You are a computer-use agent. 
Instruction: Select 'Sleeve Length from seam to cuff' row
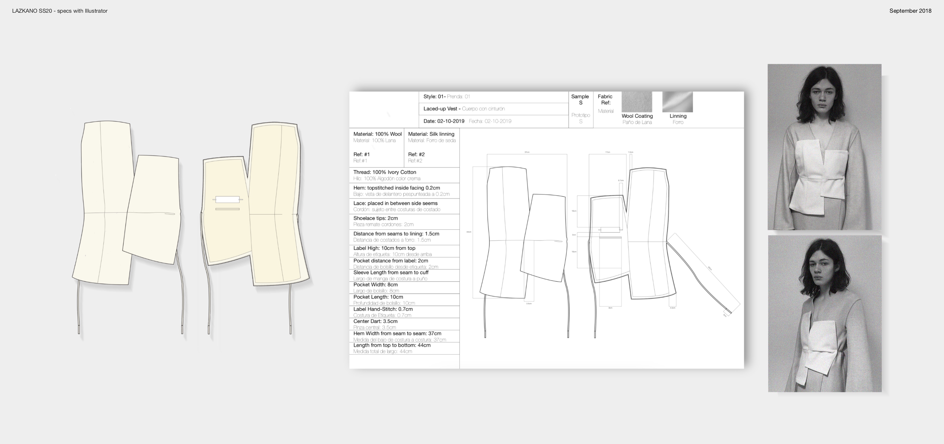[404, 275]
